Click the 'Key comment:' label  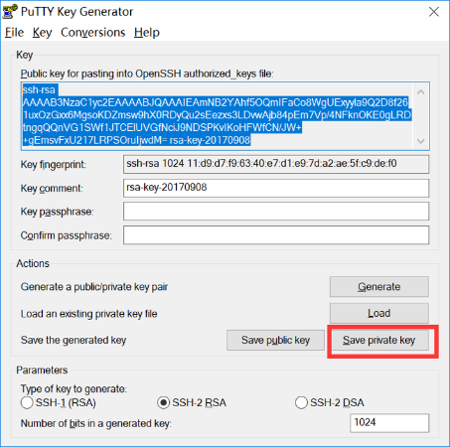coord(52,189)
